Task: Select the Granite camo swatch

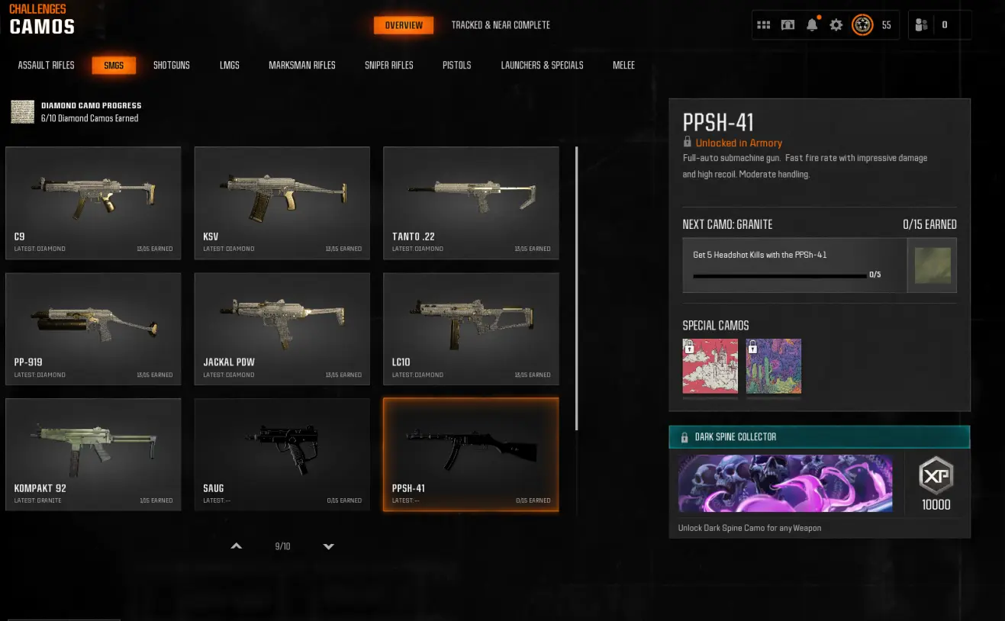Action: coord(933,265)
